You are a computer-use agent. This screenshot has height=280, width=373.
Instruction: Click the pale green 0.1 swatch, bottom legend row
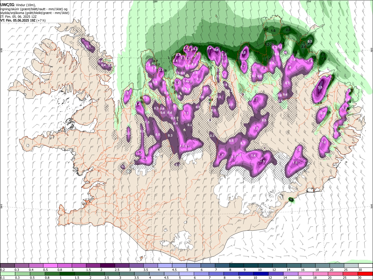coord(7,274)
